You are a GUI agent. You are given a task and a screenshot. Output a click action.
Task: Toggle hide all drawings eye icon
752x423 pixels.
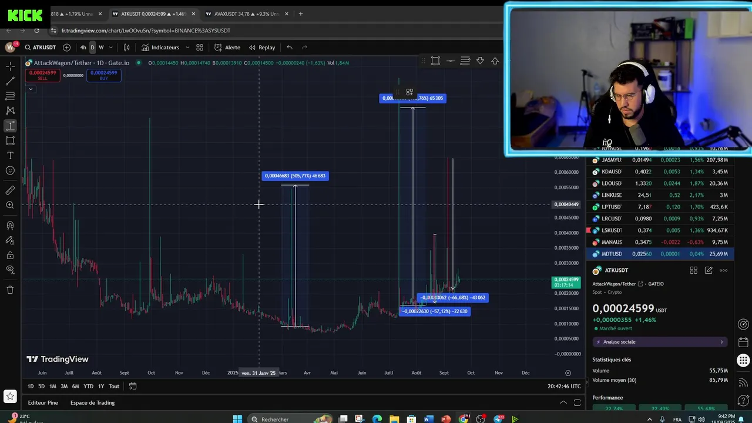coord(10,270)
